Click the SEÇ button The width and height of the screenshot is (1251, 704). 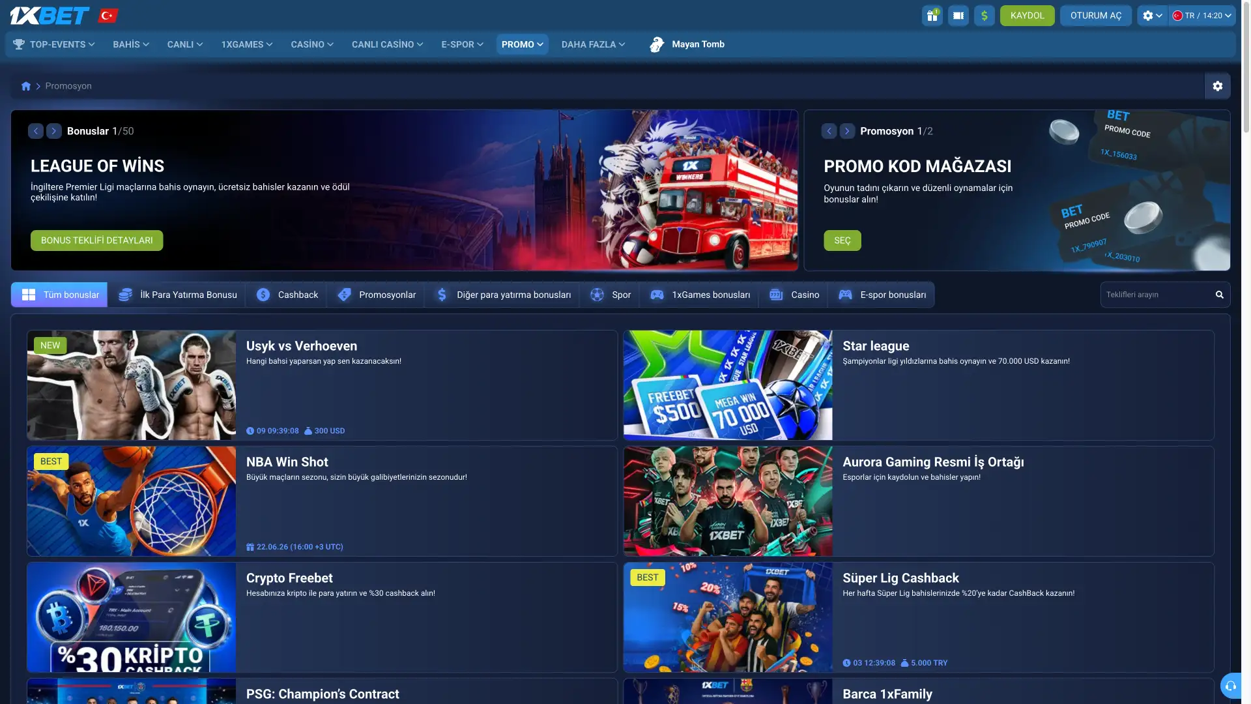point(842,241)
